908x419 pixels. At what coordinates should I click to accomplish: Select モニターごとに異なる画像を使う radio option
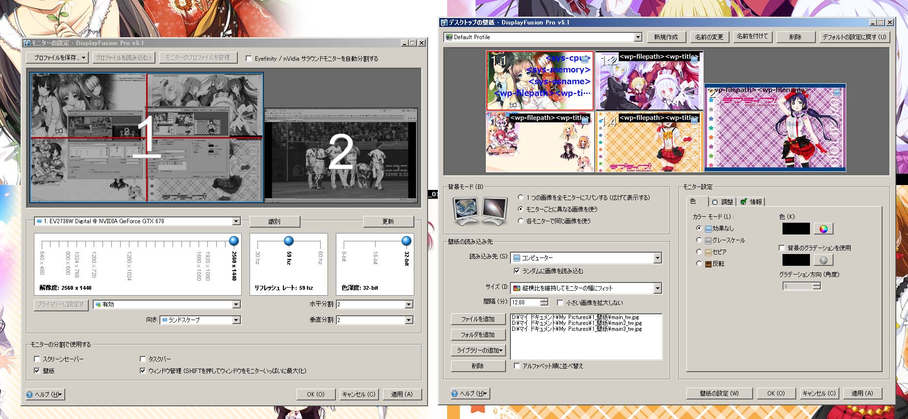tap(521, 209)
